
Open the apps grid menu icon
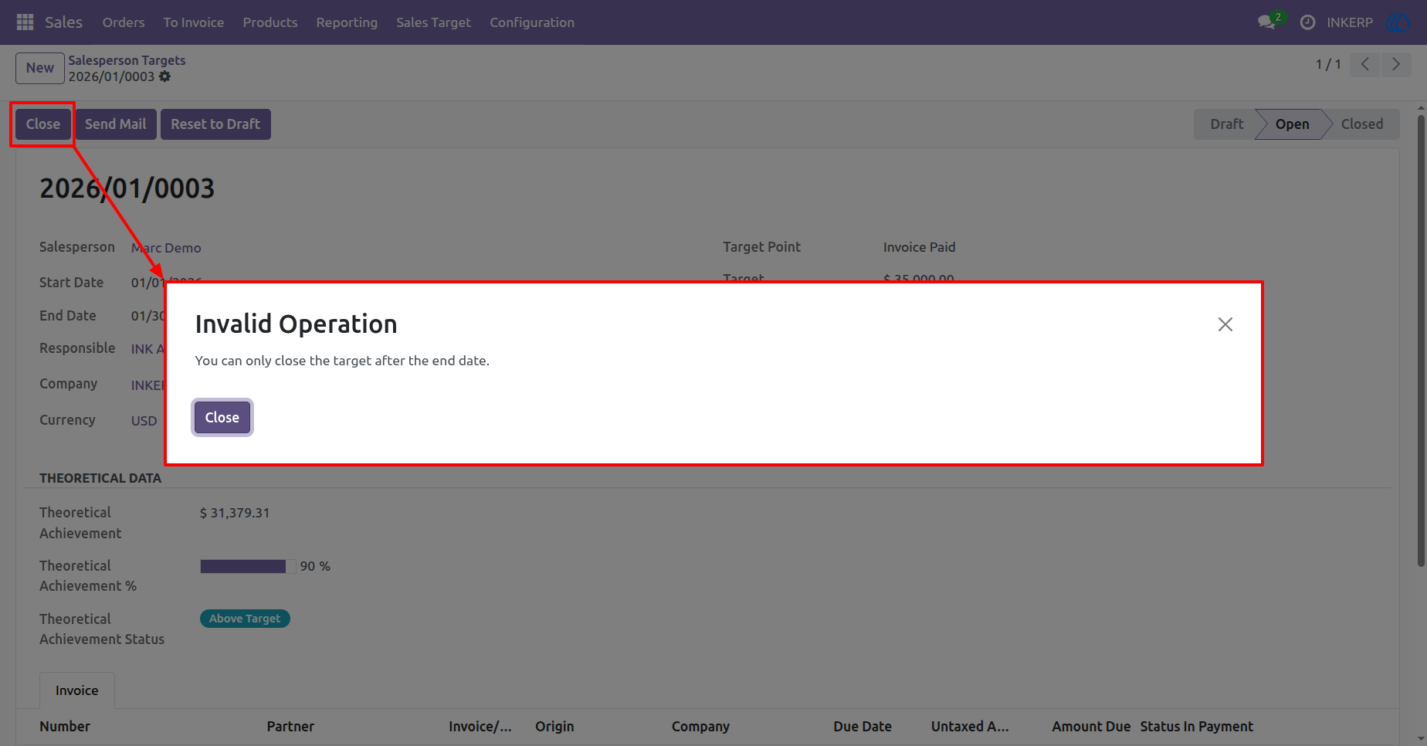25,22
